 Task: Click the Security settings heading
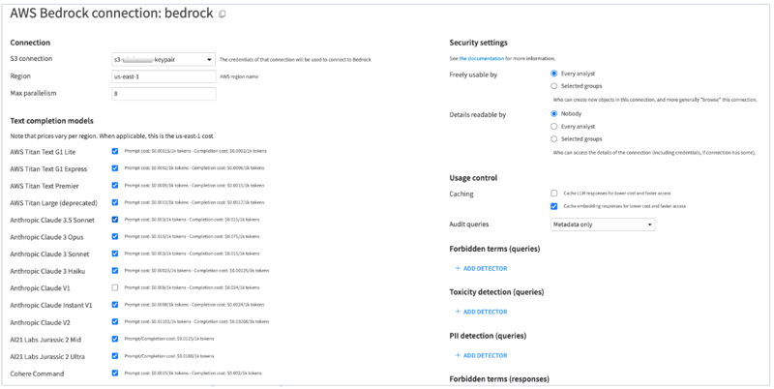pos(478,43)
